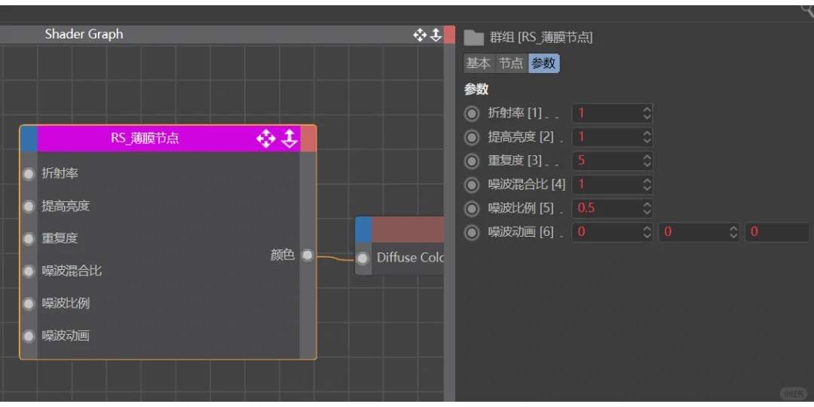Viewport: 814px width, 407px height.
Task: Click the move icon in Shader Graph header
Action: pyautogui.click(x=420, y=35)
